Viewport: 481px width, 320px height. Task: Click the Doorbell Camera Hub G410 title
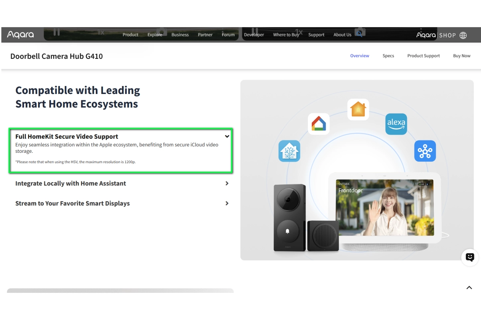[57, 56]
